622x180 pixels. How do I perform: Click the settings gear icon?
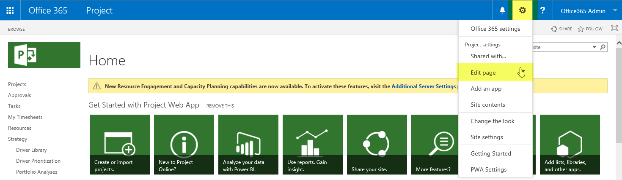click(x=523, y=11)
